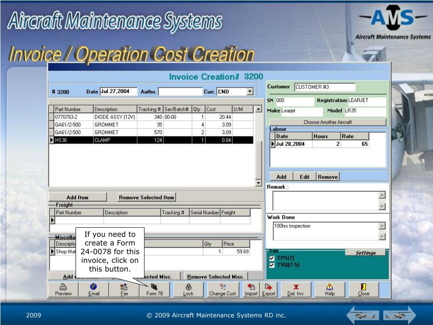Remove the labour entry

coord(328,177)
